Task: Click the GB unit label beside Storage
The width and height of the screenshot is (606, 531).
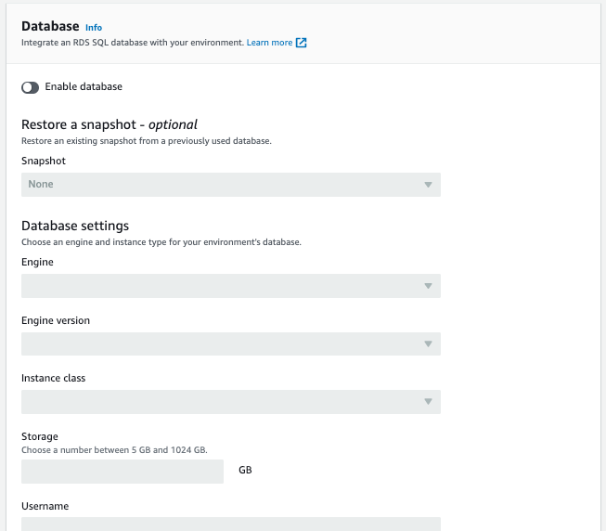Action: pos(245,471)
